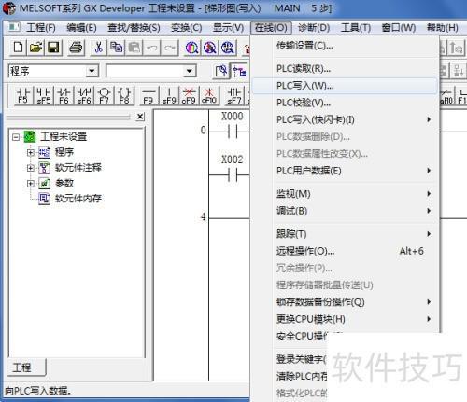Insert vertical line sF9
Image resolution: width=467 pixels, height=402 pixels.
(x=169, y=95)
